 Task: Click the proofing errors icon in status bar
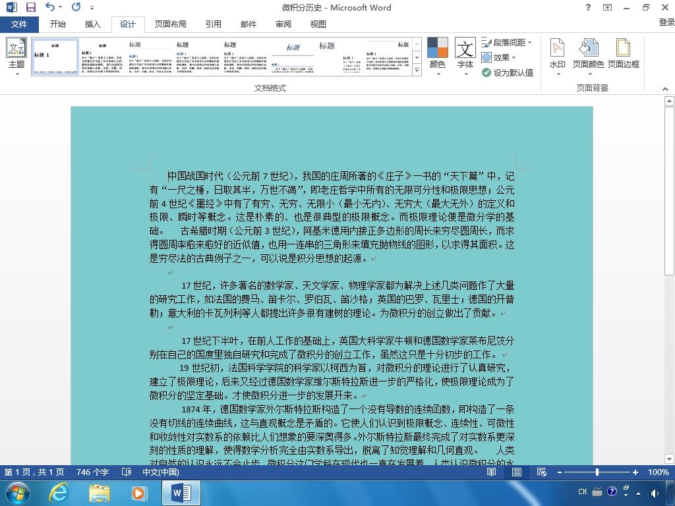pyautogui.click(x=126, y=472)
